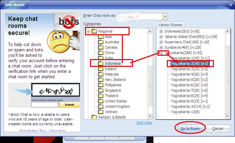This screenshot has height=143, width=235.
Task: Choose the Singapore category label
Action: point(113,90)
